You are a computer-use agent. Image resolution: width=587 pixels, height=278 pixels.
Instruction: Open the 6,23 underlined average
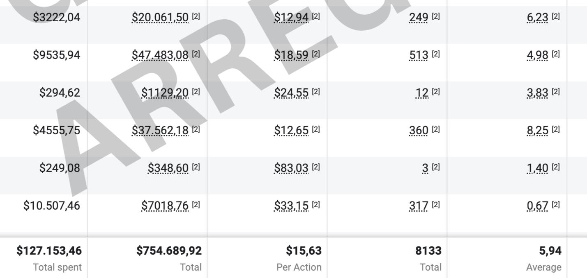[x=537, y=17]
